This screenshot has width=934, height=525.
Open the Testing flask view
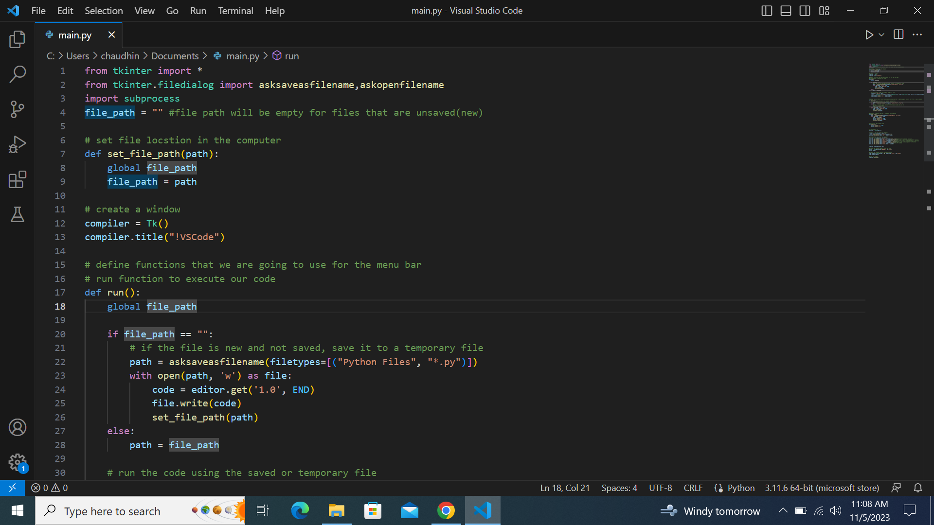click(x=18, y=214)
